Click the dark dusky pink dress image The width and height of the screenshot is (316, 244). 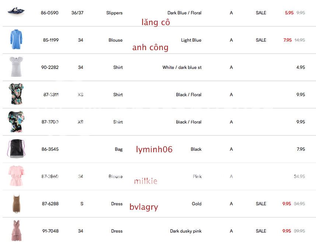pyautogui.click(x=16, y=231)
